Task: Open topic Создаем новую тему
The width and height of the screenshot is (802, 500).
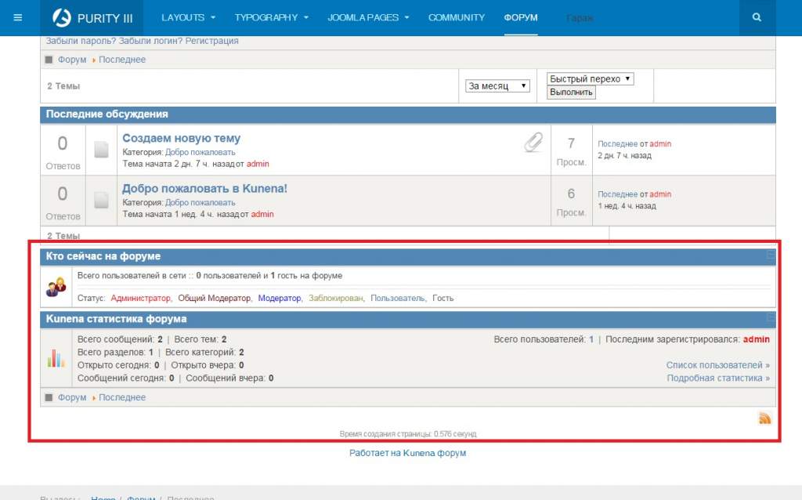Action: click(x=181, y=138)
